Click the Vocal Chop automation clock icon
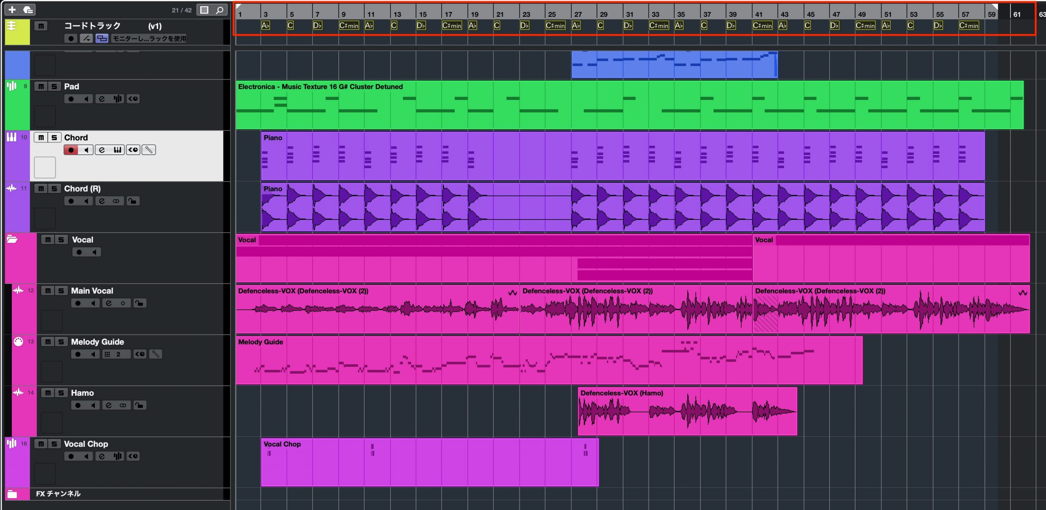This screenshot has width=1046, height=510. 133,456
